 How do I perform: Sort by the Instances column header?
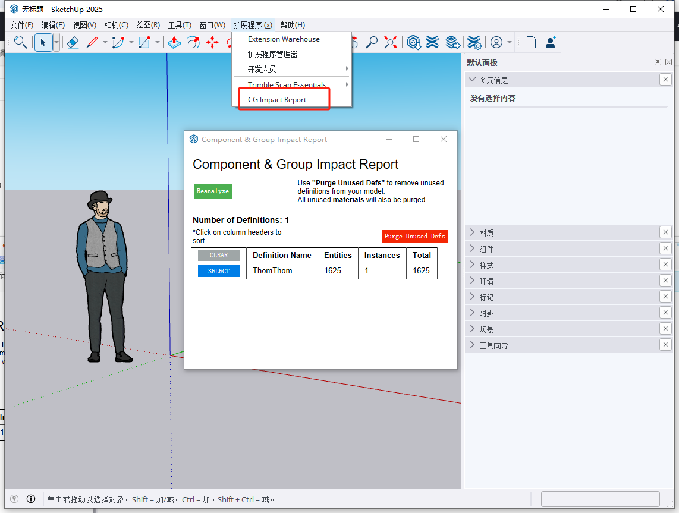382,256
